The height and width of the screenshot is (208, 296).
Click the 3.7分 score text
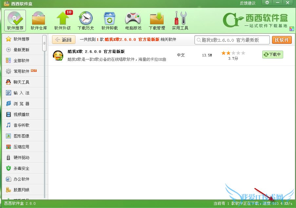pos(233,58)
